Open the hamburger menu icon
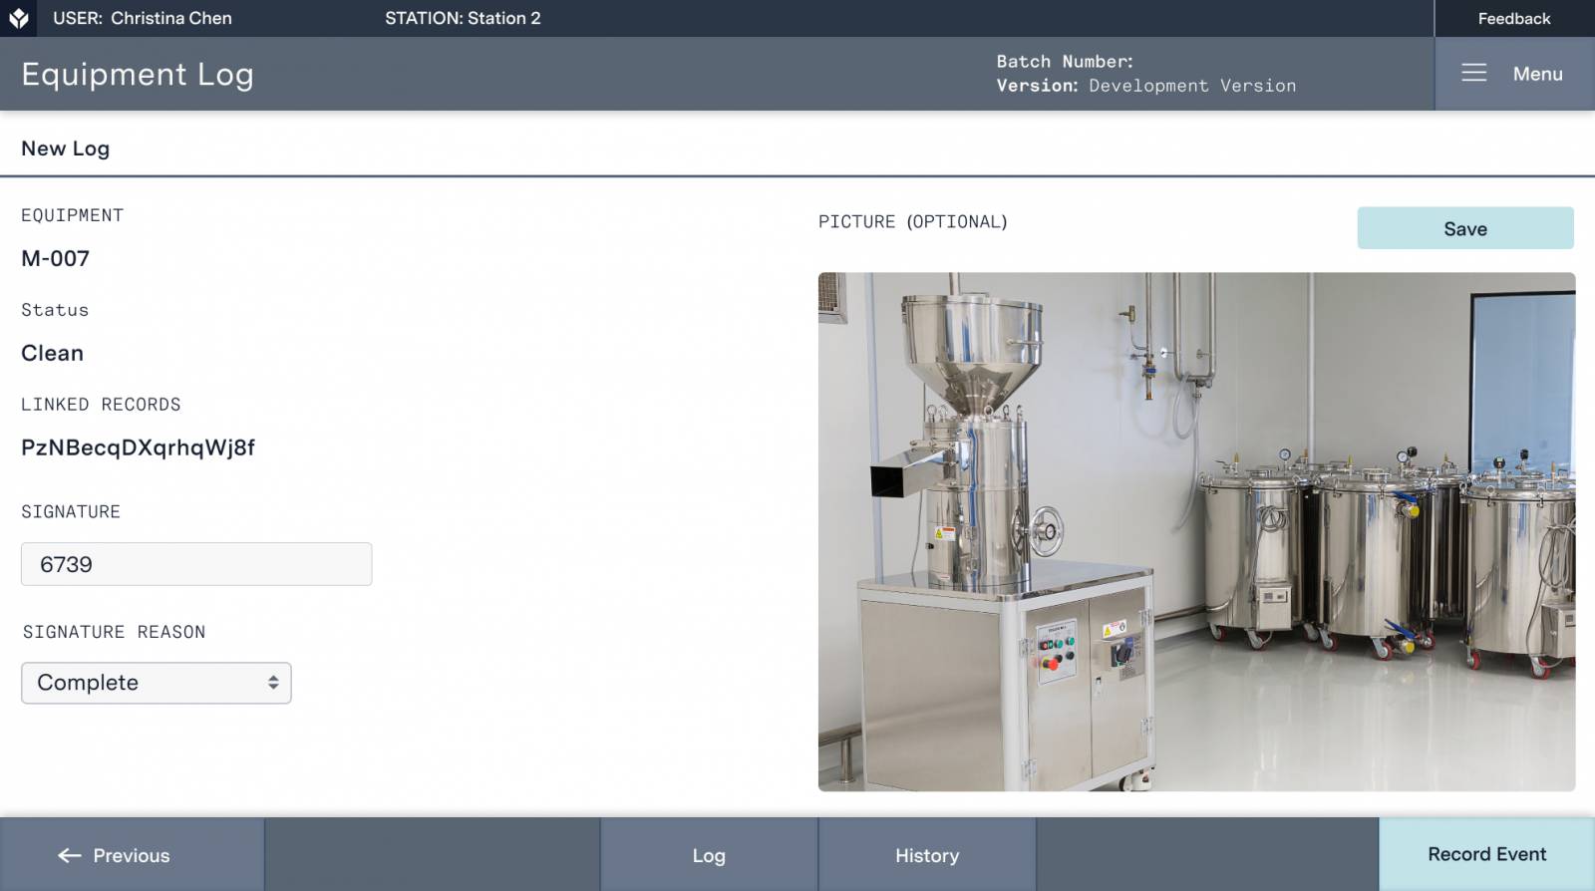 click(1473, 74)
